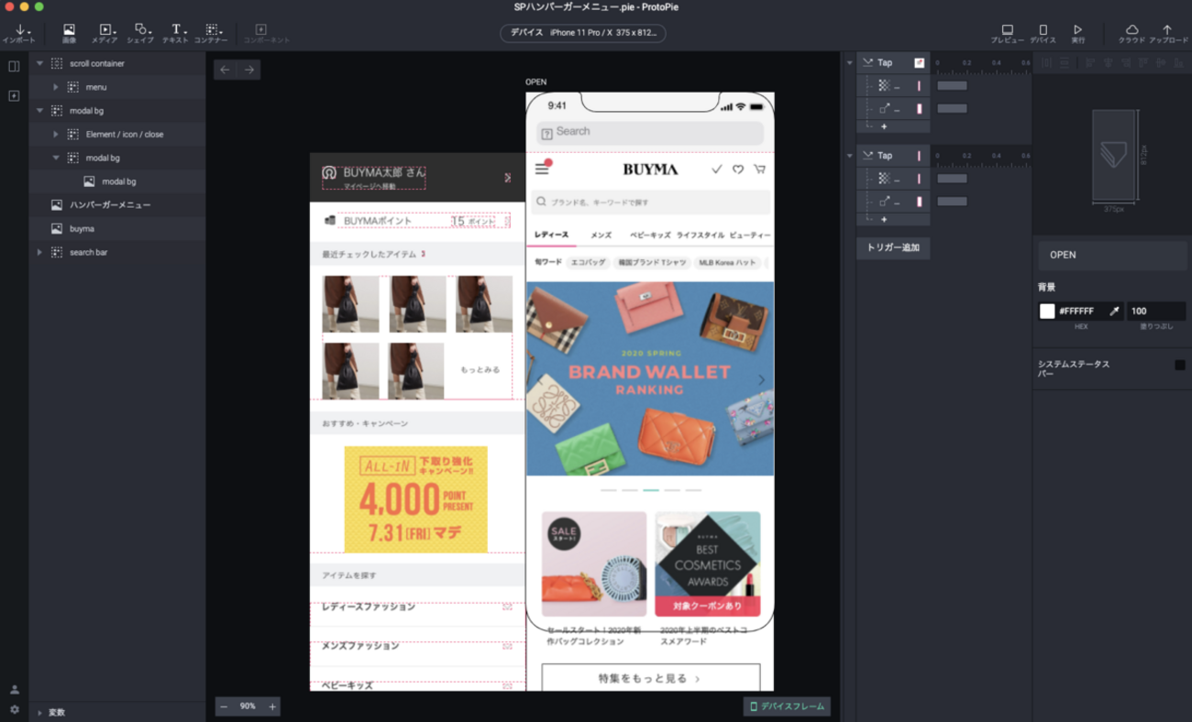Click the MLB Korea ハット keyword chip
The image size is (1192, 722).
(727, 263)
